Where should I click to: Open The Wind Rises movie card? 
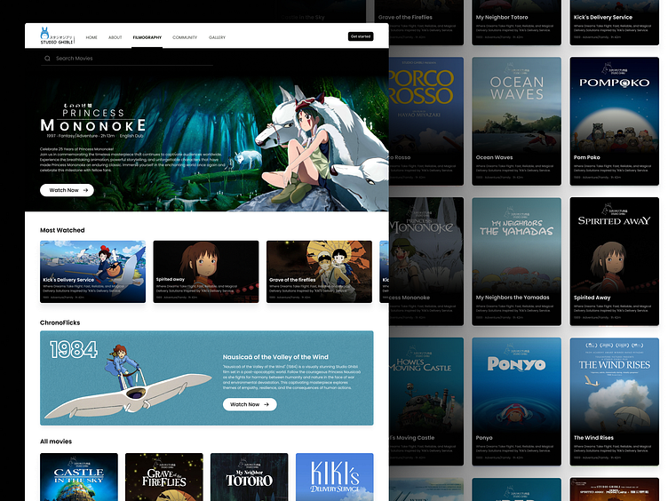[x=615, y=402]
